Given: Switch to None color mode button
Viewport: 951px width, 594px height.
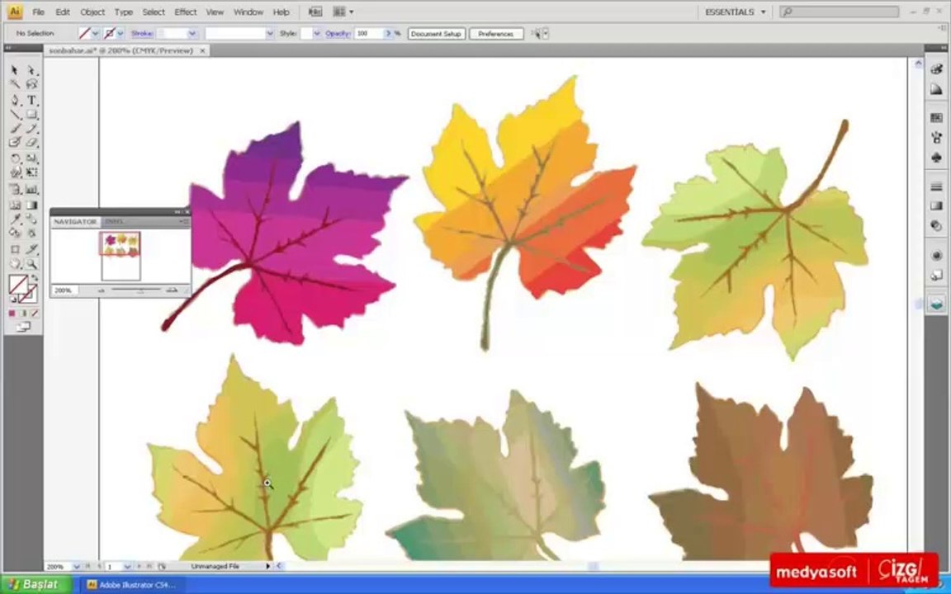Looking at the screenshot, I should pyautogui.click(x=35, y=313).
